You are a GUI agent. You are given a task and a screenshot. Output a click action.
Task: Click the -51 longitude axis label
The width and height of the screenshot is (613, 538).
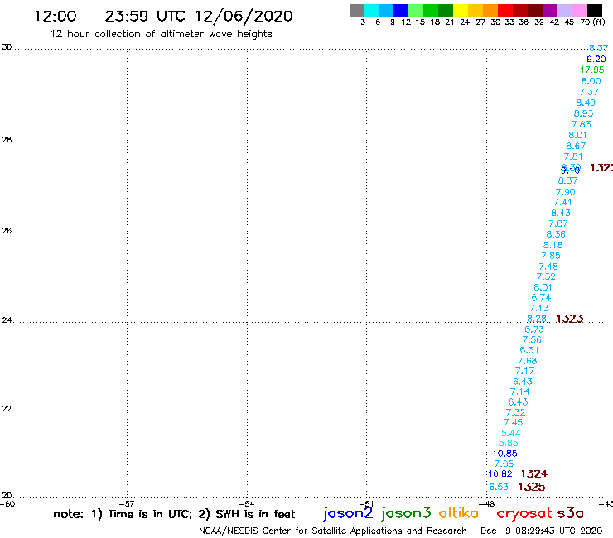366,504
